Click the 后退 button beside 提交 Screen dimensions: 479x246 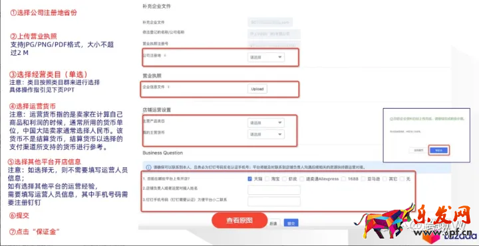[x=273, y=223]
